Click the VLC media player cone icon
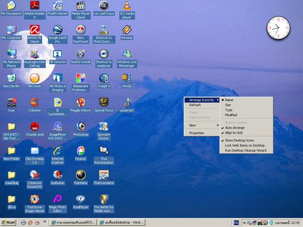The image size is (303, 227). click(127, 5)
